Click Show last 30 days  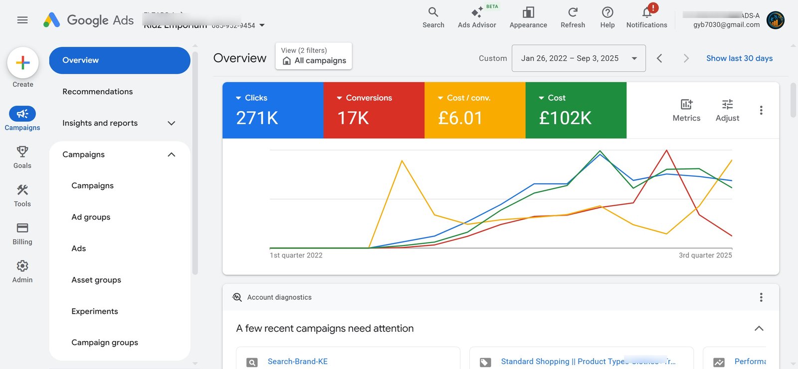739,58
